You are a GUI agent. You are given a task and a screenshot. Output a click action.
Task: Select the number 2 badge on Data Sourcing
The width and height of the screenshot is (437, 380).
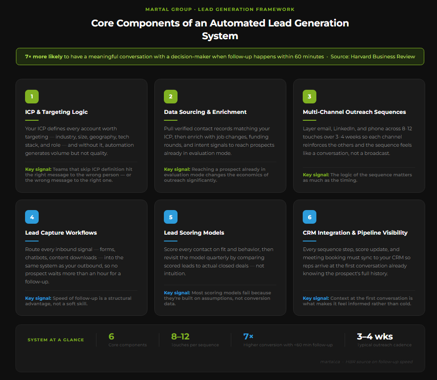click(x=171, y=97)
